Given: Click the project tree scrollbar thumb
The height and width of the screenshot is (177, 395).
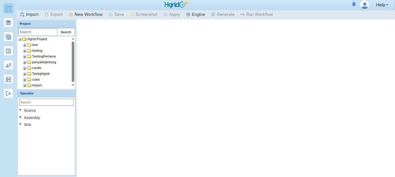Looking at the screenshot, I should [x=73, y=62].
